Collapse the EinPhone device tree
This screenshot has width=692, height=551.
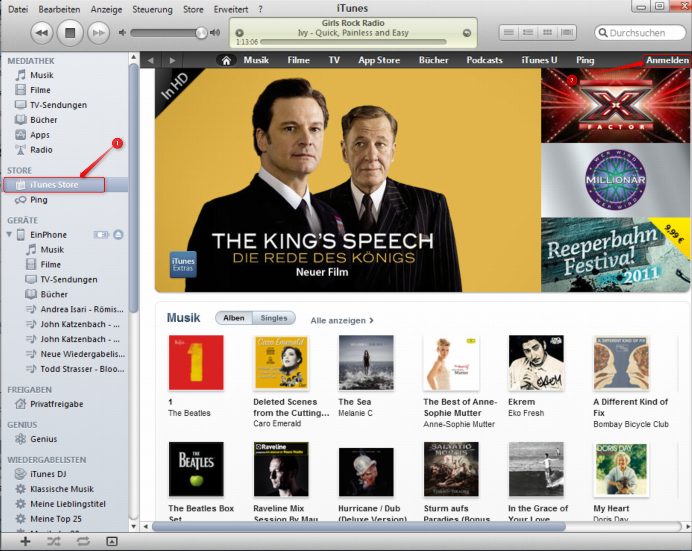pos(9,235)
